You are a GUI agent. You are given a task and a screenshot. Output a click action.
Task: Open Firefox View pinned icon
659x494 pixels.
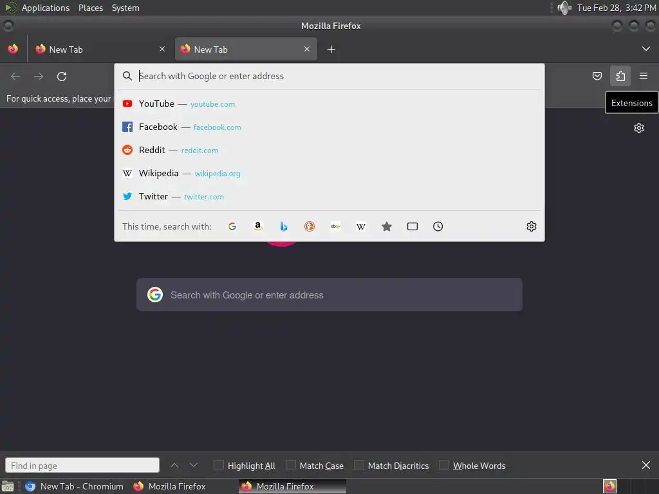tap(13, 49)
